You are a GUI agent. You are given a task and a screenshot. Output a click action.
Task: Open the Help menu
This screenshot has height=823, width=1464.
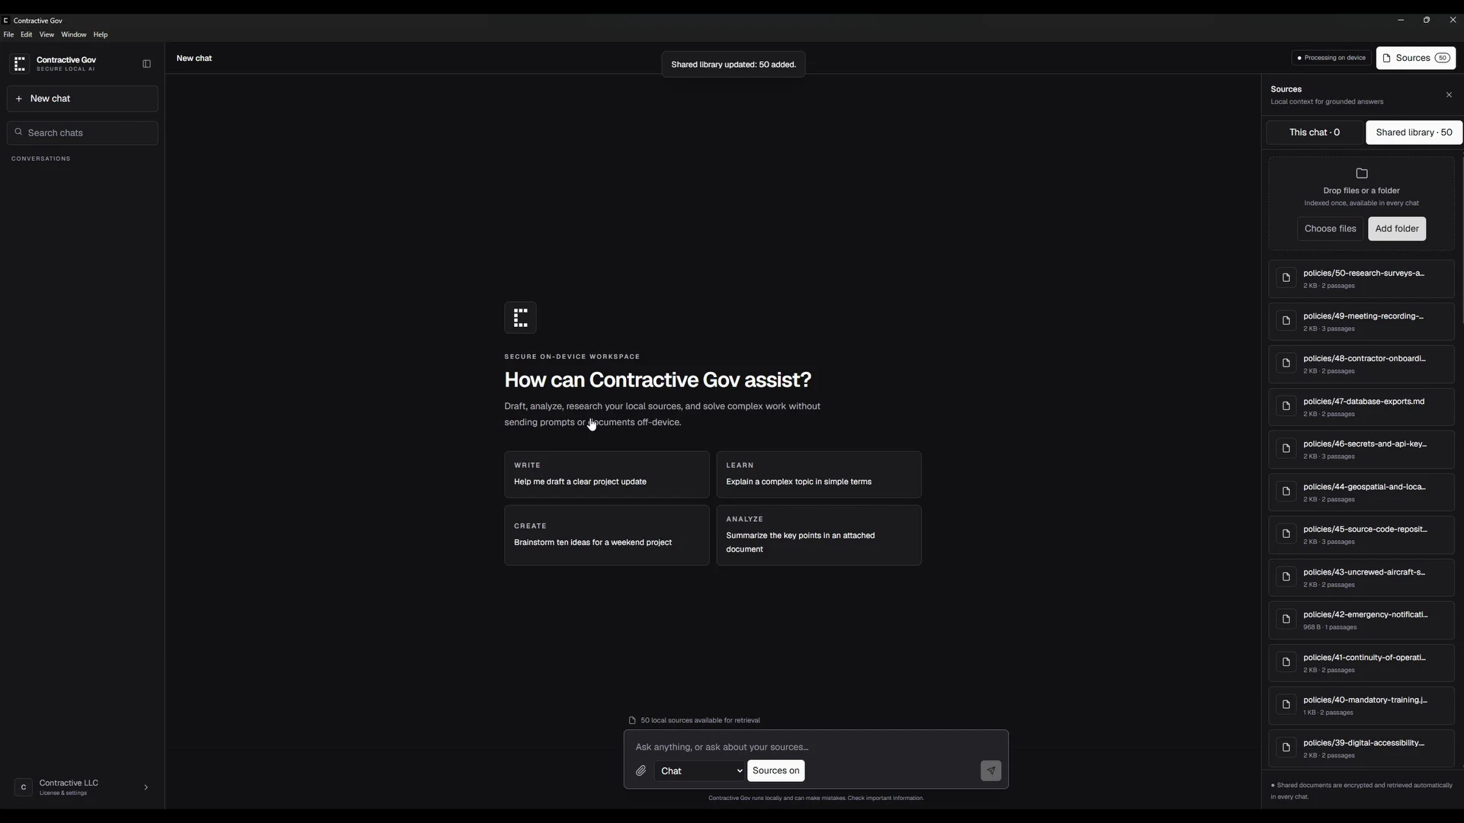(100, 34)
